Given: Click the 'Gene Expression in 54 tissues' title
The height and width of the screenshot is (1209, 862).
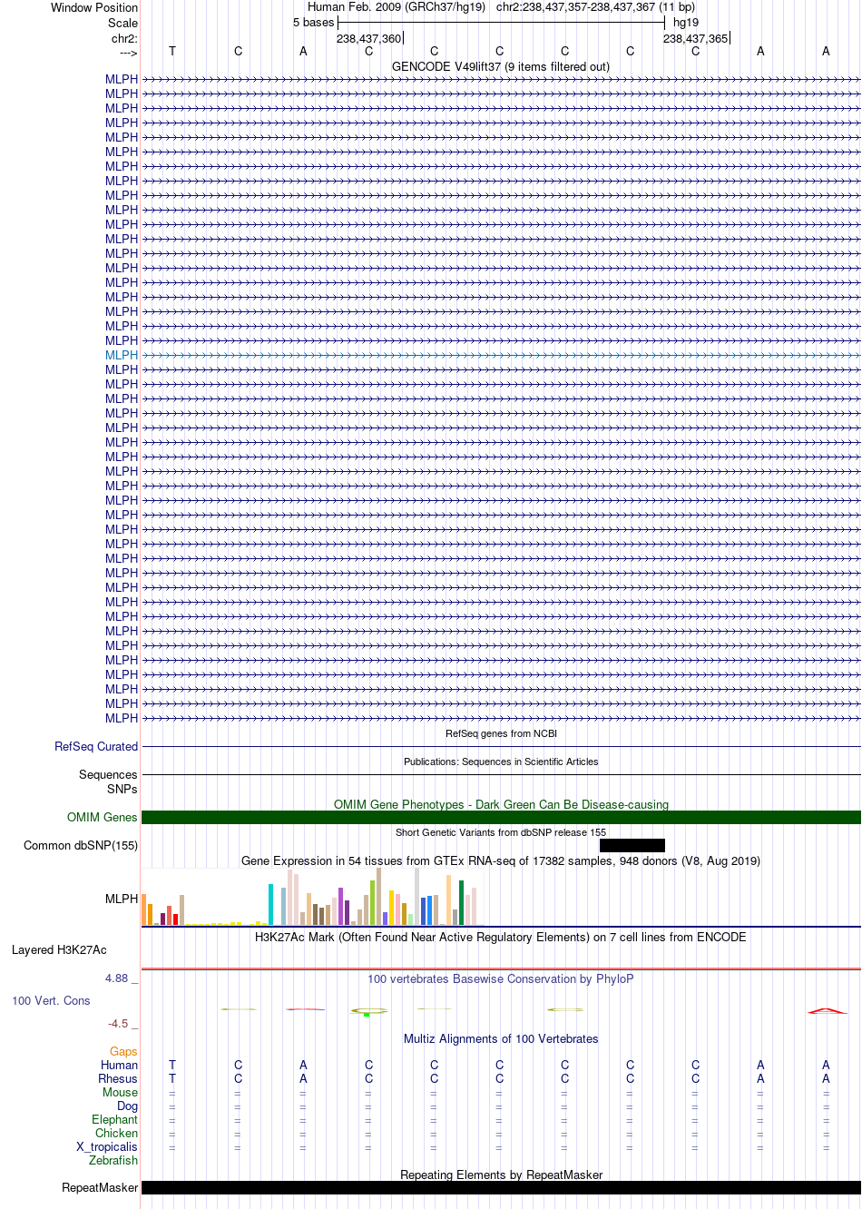Looking at the screenshot, I should pyautogui.click(x=501, y=861).
